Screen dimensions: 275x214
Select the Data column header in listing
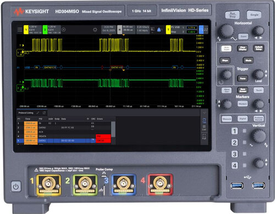pos(63,119)
